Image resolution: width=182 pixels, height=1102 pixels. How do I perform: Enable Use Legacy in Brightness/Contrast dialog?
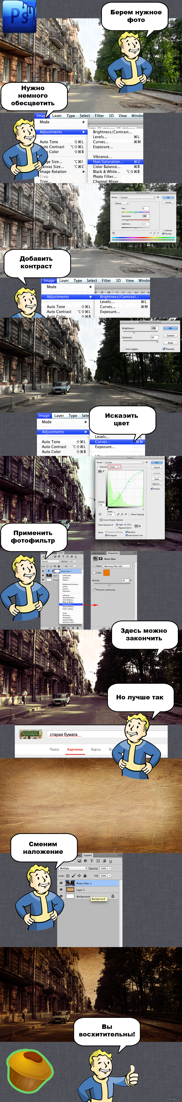coord(124,349)
